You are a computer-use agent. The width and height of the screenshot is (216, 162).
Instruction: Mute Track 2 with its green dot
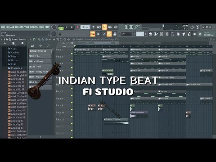tap(72, 61)
